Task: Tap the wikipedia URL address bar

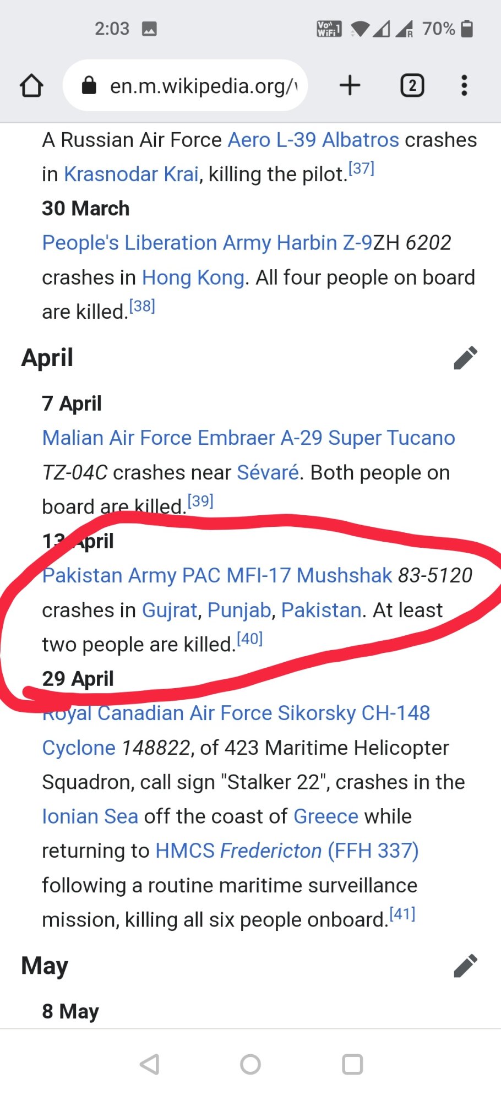Action: click(x=186, y=85)
